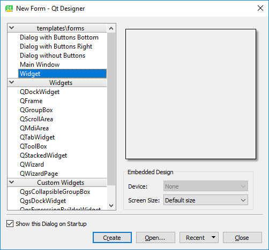
Task: Select the QDockWidget item
Action: [40, 92]
